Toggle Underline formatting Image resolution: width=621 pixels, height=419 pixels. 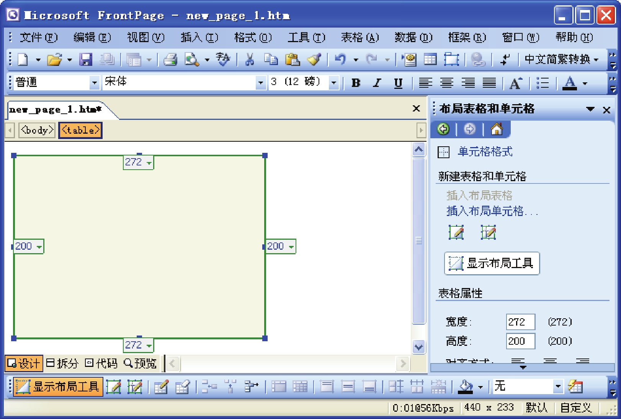[x=398, y=83]
